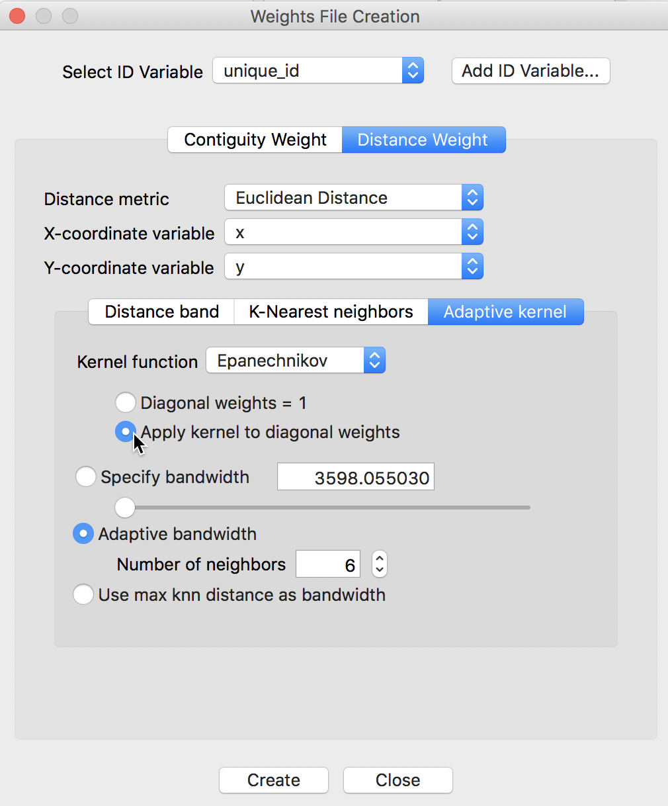The image size is (668, 806).
Task: Open the Distance metric dropdown
Action: (x=354, y=197)
